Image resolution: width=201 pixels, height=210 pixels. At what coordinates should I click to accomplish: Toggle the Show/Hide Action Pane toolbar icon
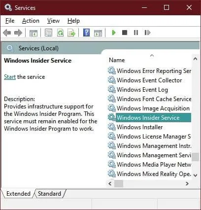point(98,33)
